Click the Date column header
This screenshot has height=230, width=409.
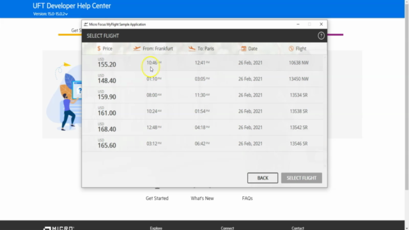pyautogui.click(x=249, y=49)
